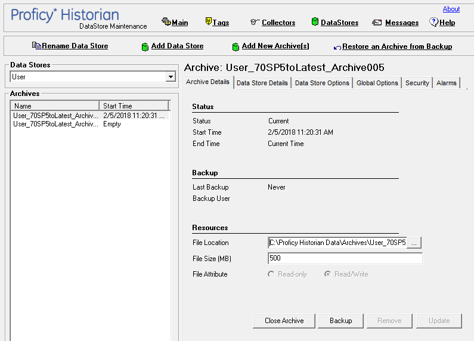This screenshot has height=341, width=474.
Task: Click the Update button
Action: (439, 321)
